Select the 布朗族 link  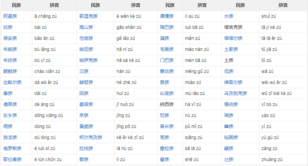click(10, 49)
